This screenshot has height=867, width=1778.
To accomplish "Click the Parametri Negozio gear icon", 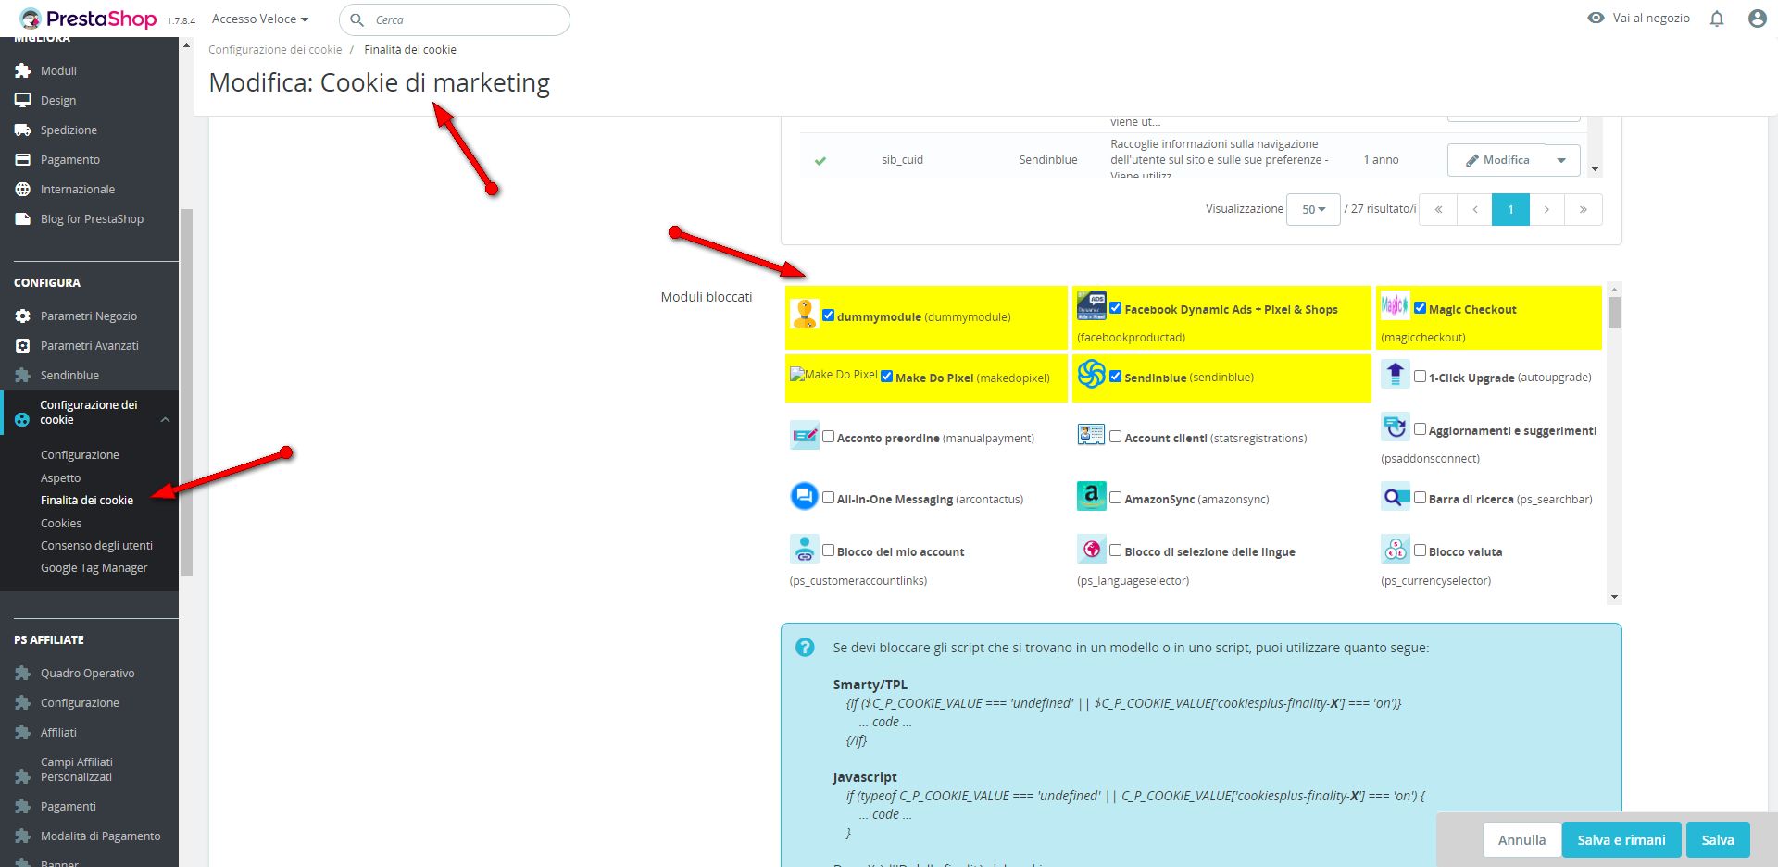I will click(x=23, y=316).
